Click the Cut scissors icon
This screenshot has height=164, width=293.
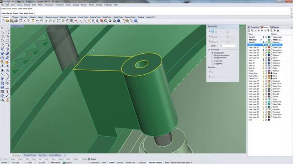pyautogui.click(x=24, y=21)
